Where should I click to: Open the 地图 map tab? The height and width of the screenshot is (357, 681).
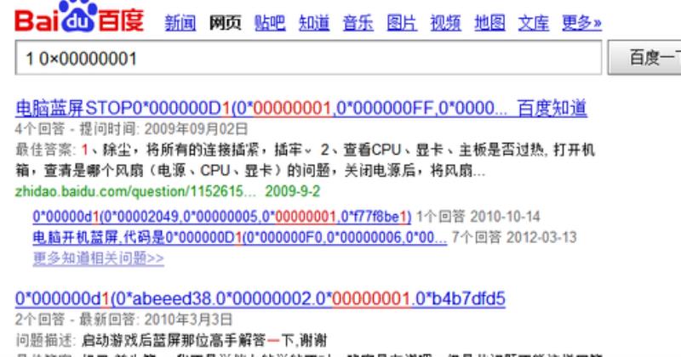click(x=489, y=23)
